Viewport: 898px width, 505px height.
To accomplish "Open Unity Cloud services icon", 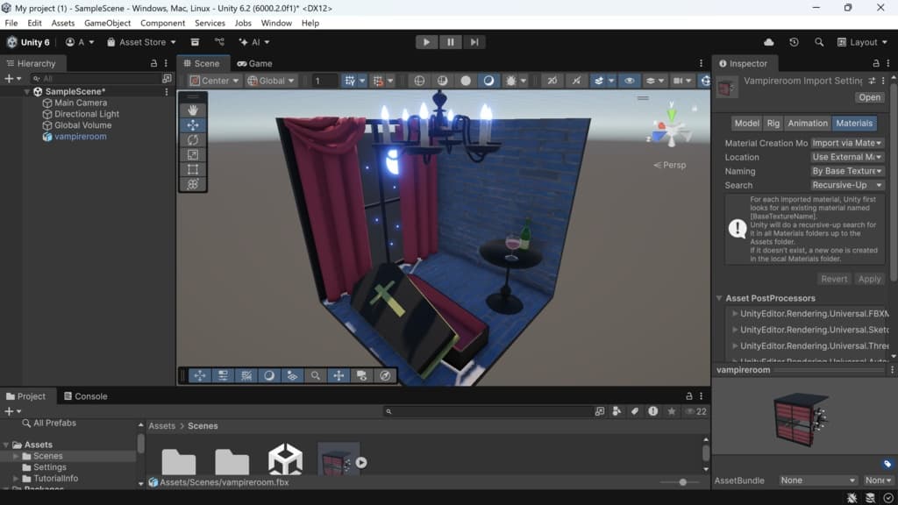I will (x=769, y=42).
